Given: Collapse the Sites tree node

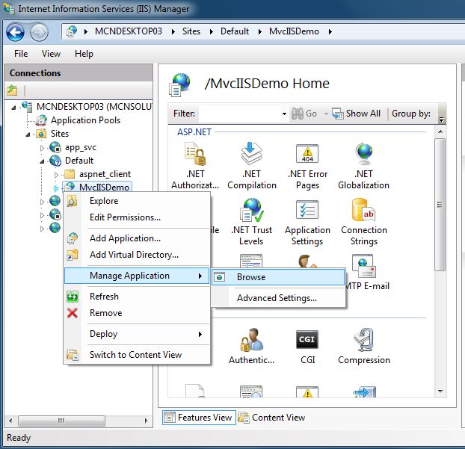Looking at the screenshot, I should point(28,134).
